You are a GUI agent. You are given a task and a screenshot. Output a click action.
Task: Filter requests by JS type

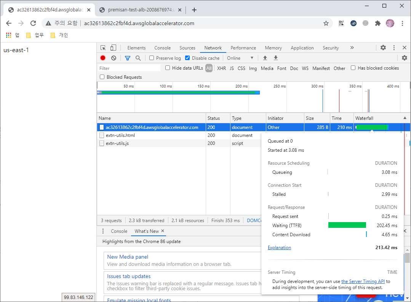click(x=232, y=68)
